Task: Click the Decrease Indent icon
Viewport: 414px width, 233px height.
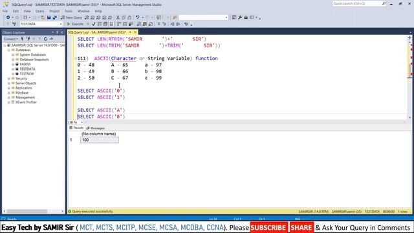Action: click(x=172, y=24)
